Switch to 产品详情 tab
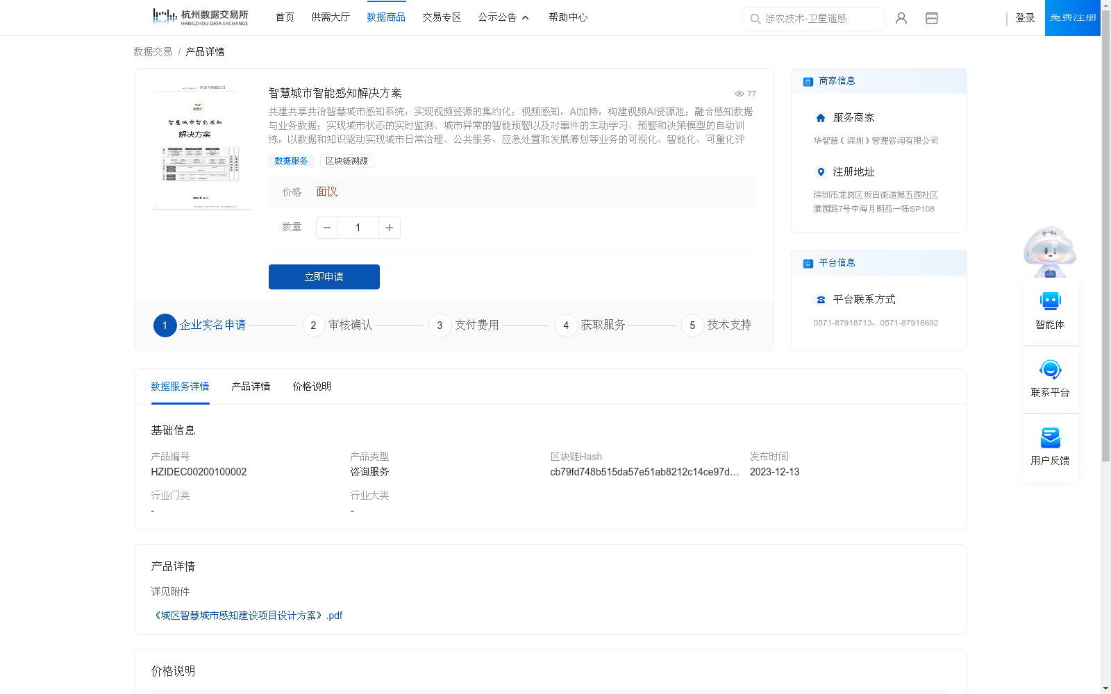 [251, 387]
